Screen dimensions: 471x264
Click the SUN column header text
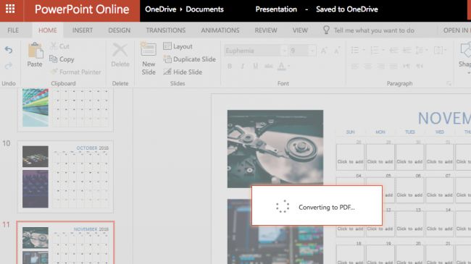(x=350, y=132)
